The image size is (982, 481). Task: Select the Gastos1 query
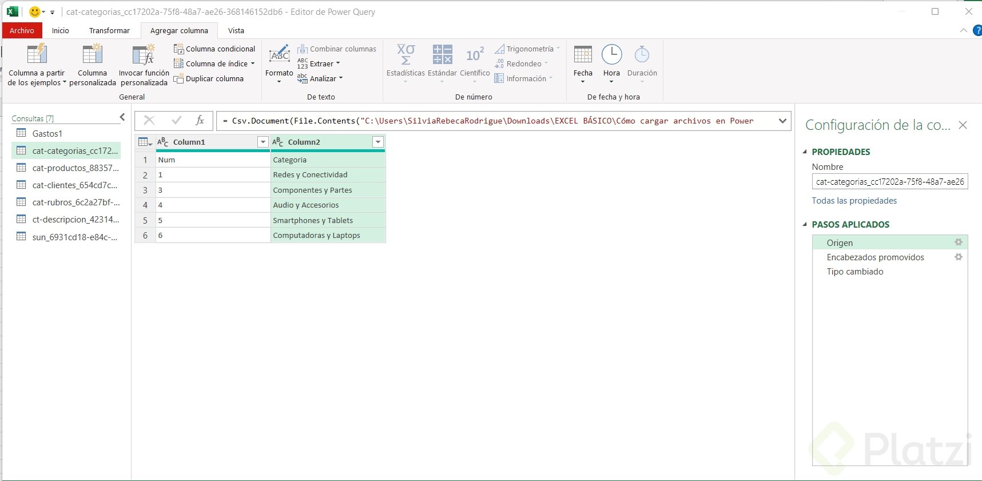coord(66,133)
